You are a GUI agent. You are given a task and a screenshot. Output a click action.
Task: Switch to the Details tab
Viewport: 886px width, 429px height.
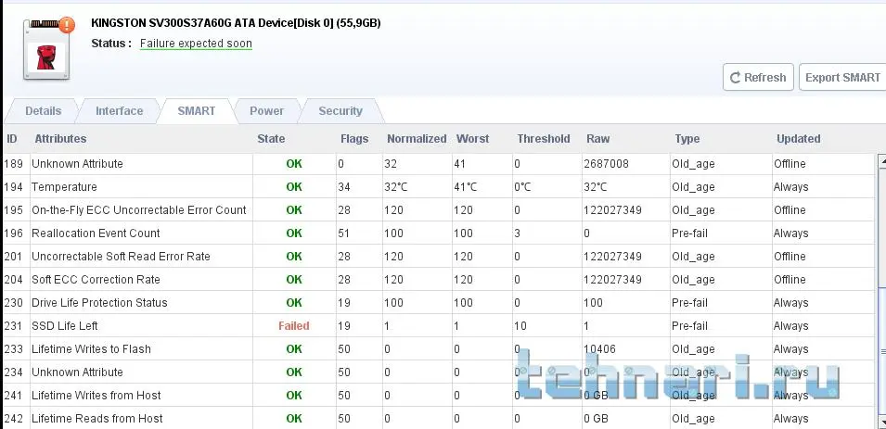tap(43, 110)
